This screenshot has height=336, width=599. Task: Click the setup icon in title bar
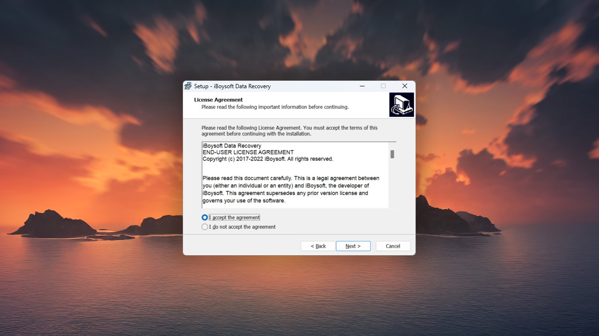pos(188,86)
